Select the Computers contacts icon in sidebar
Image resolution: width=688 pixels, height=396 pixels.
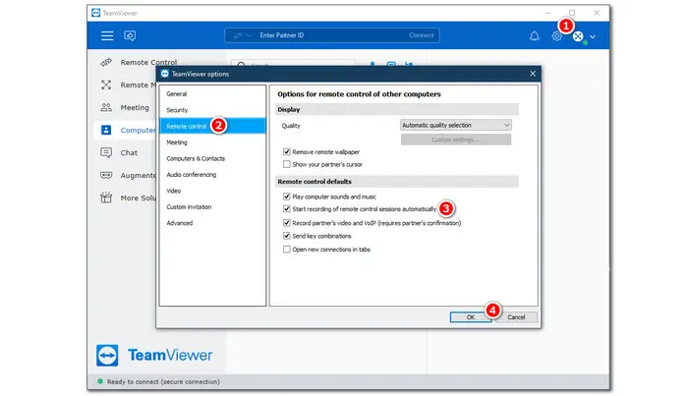click(106, 130)
